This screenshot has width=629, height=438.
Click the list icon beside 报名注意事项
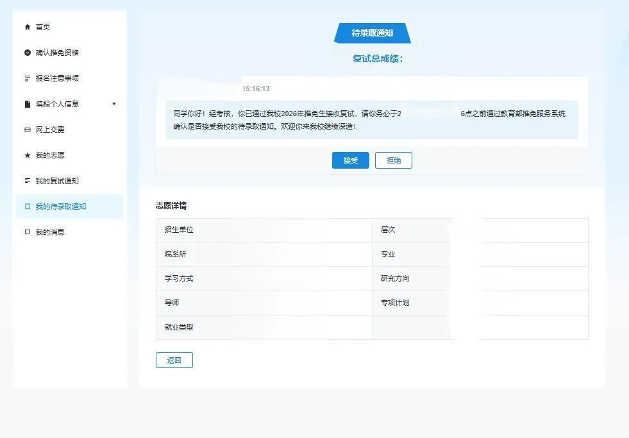[x=28, y=78]
